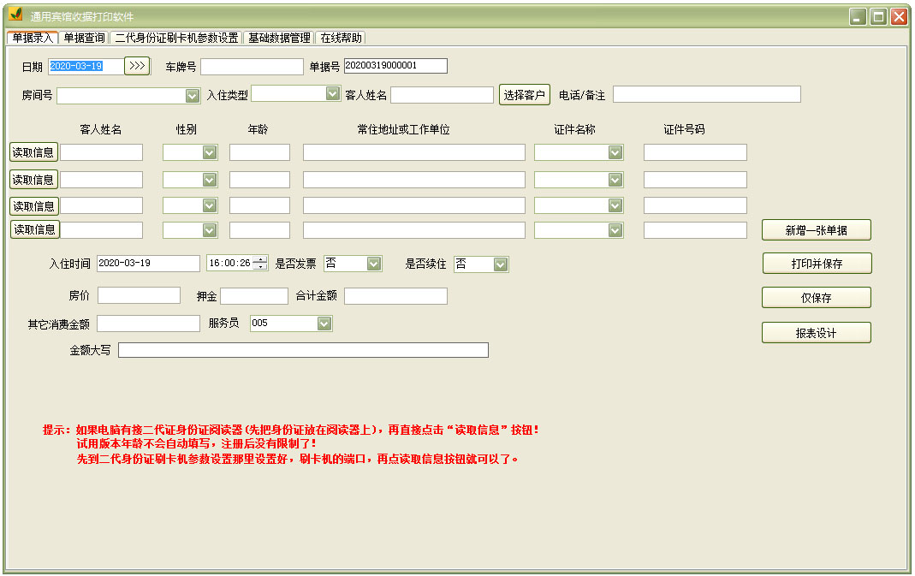Open first row 性别 dropdown
Image resolution: width=915 pixels, height=576 pixels.
tap(209, 152)
